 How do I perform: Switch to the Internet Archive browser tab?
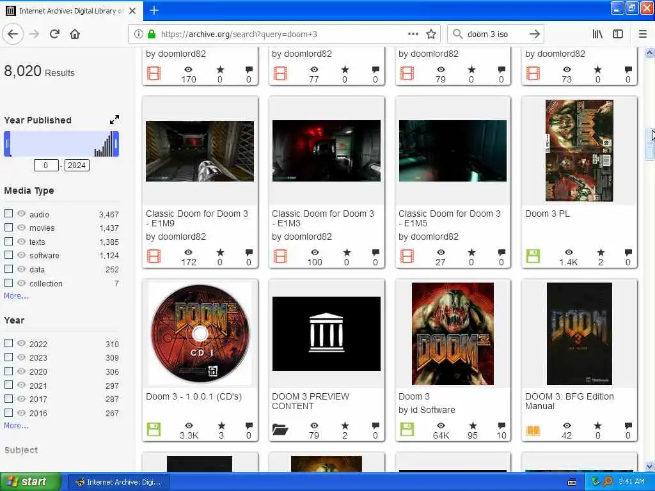(x=72, y=11)
